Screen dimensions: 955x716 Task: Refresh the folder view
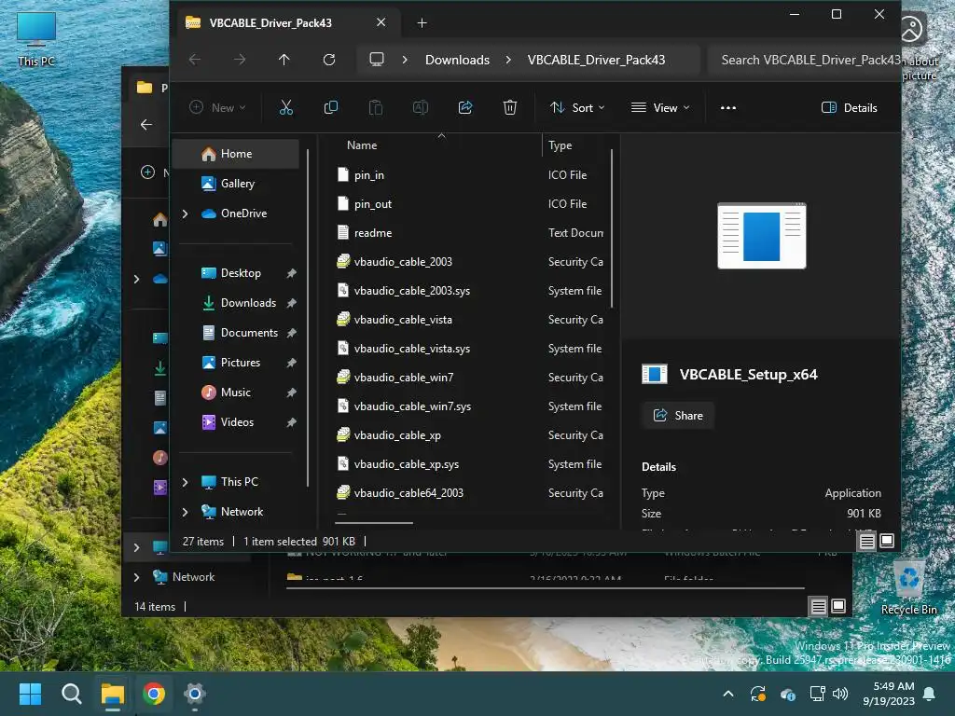point(329,60)
